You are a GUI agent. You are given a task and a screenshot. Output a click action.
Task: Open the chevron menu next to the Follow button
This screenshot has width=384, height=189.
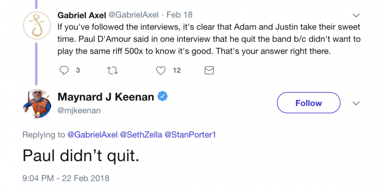coord(356,103)
